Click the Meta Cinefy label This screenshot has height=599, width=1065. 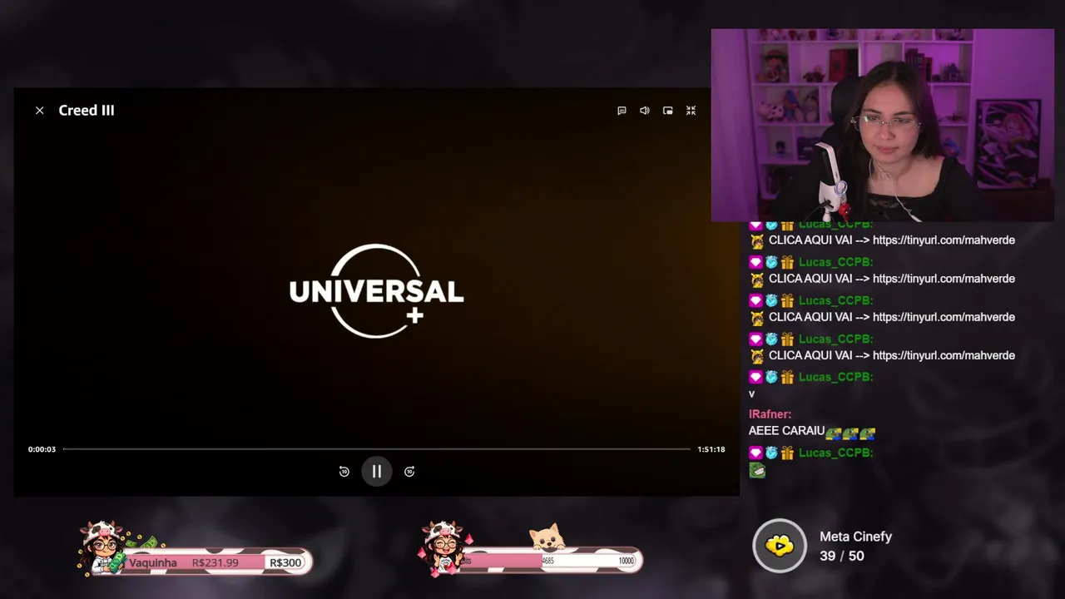point(855,537)
